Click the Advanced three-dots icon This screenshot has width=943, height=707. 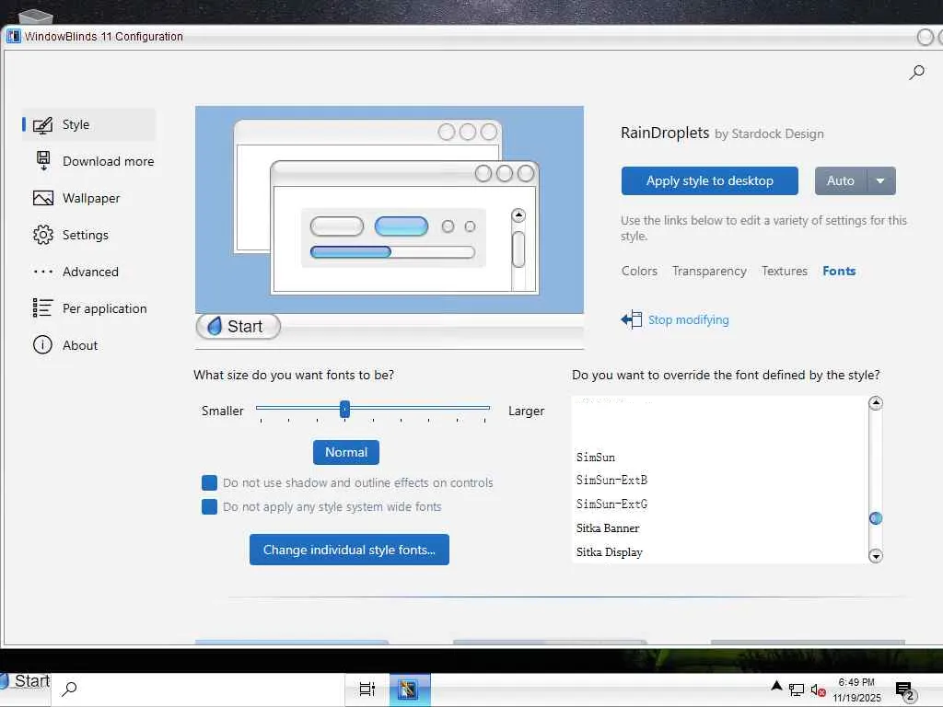click(42, 272)
